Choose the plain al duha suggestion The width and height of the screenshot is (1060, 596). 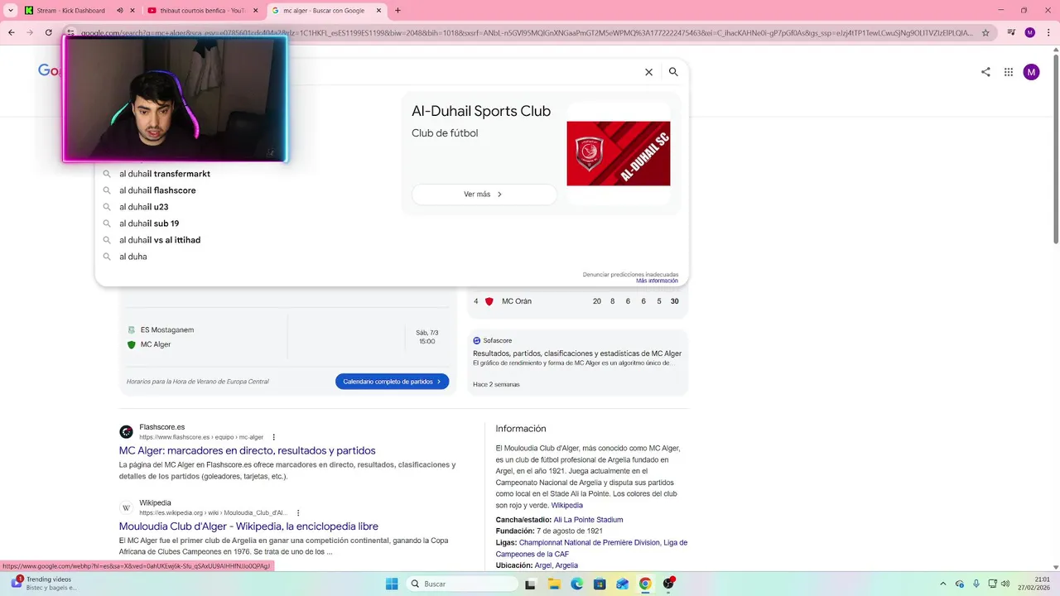click(133, 257)
